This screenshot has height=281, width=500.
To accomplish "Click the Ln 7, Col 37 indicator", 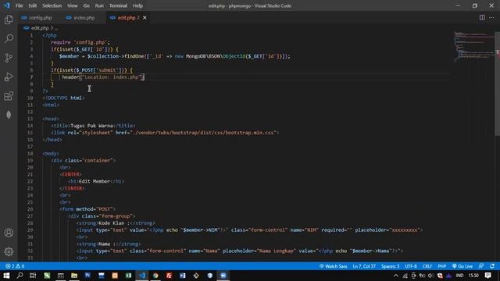I will coord(364,266).
